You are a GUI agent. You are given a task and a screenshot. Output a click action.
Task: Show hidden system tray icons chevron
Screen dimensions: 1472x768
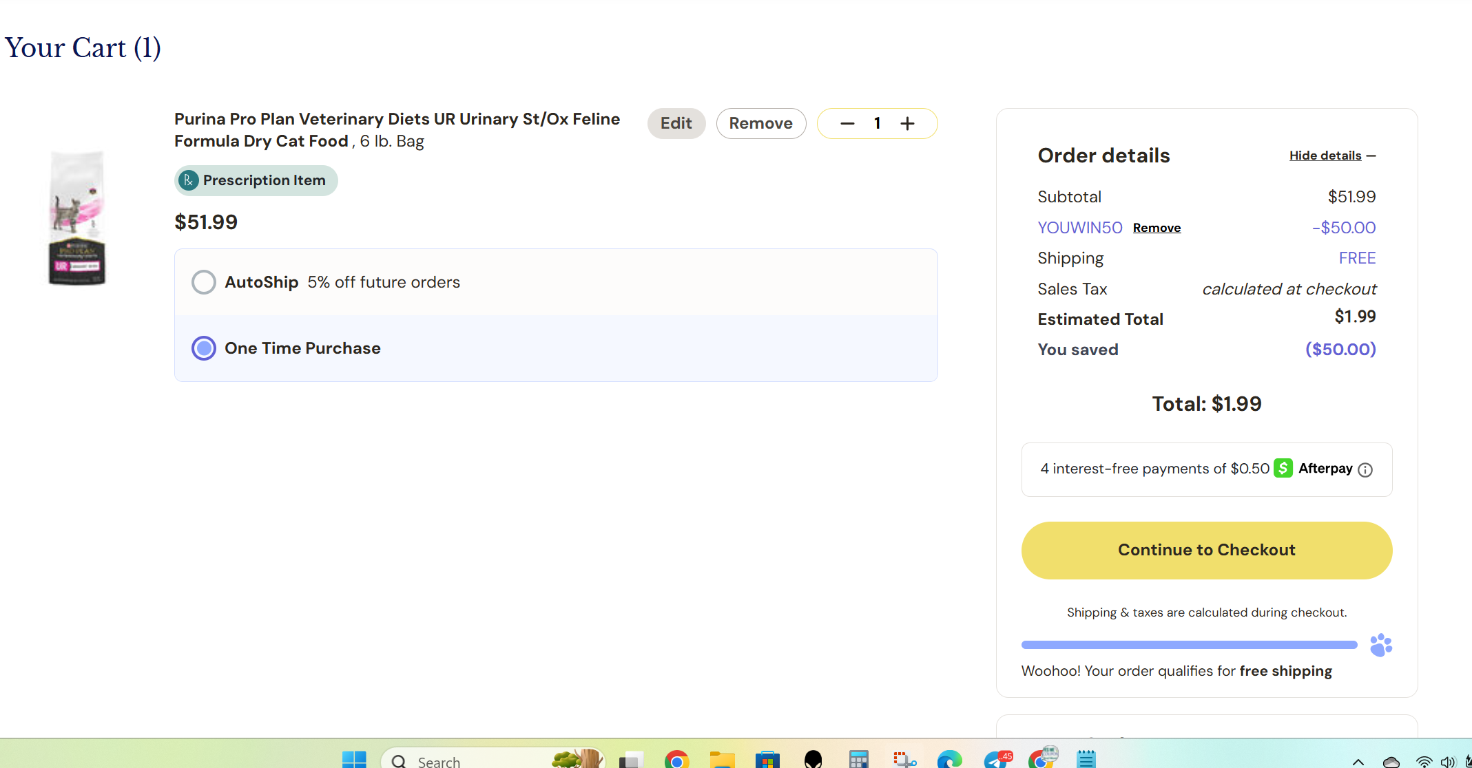(1358, 762)
